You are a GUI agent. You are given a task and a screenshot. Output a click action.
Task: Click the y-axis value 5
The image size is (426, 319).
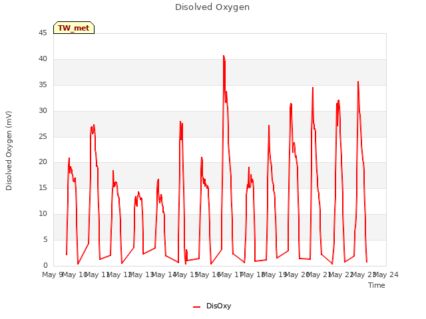tap(45, 239)
